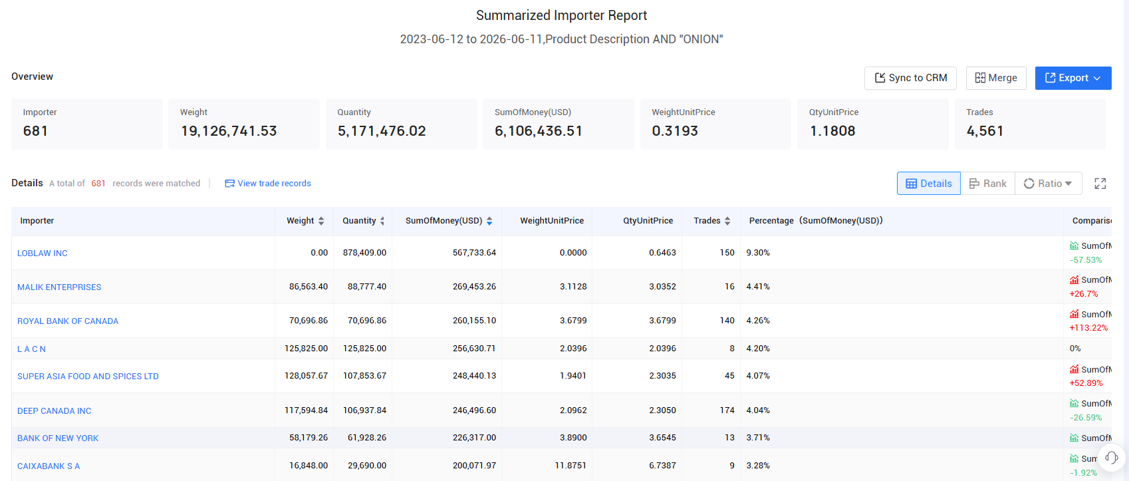
Task: Click MALIK ENTERPRISES comparison chart icon
Action: (x=1074, y=279)
